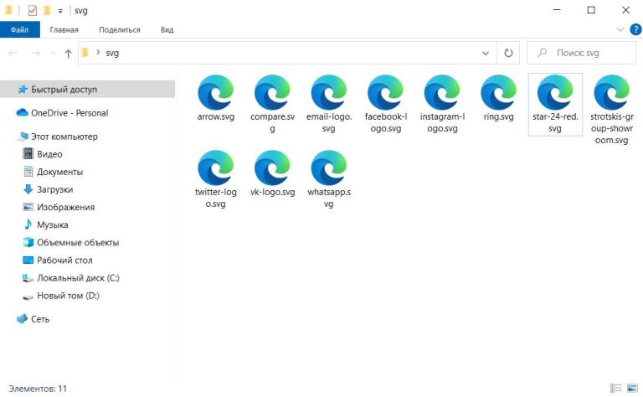Click New folder icon in title bar
This screenshot has height=397, width=643.
[47, 10]
